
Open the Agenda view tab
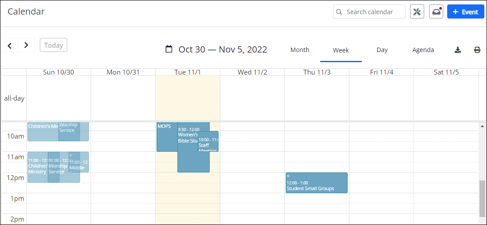point(423,50)
